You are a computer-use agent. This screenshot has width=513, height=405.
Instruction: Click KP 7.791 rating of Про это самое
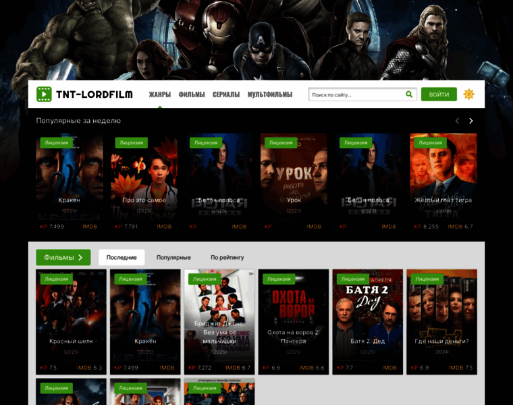pyautogui.click(x=126, y=226)
